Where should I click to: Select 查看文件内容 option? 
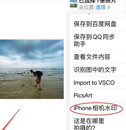98,57
